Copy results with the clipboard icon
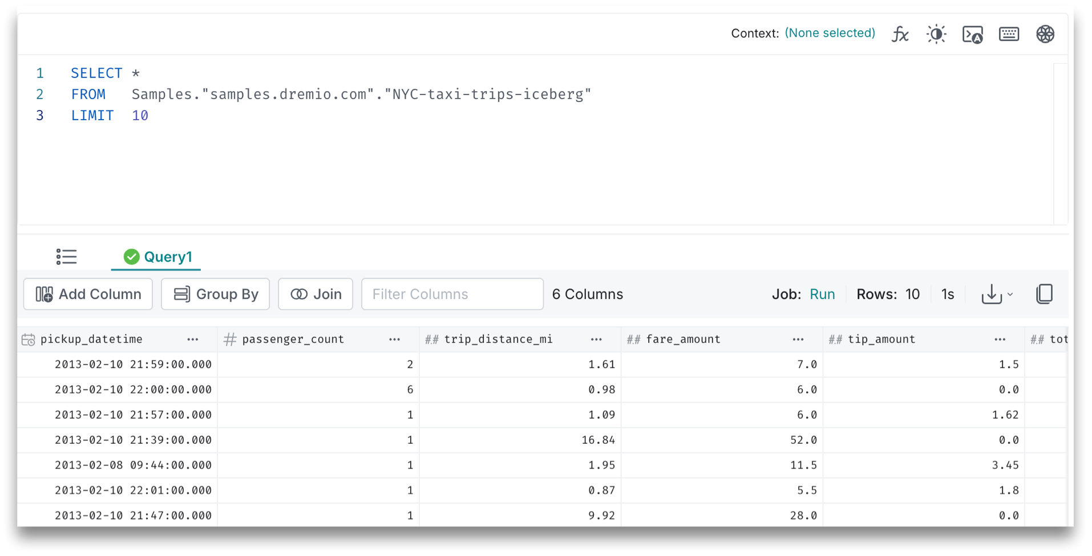Image resolution: width=1092 pixels, height=556 pixels. click(1044, 294)
